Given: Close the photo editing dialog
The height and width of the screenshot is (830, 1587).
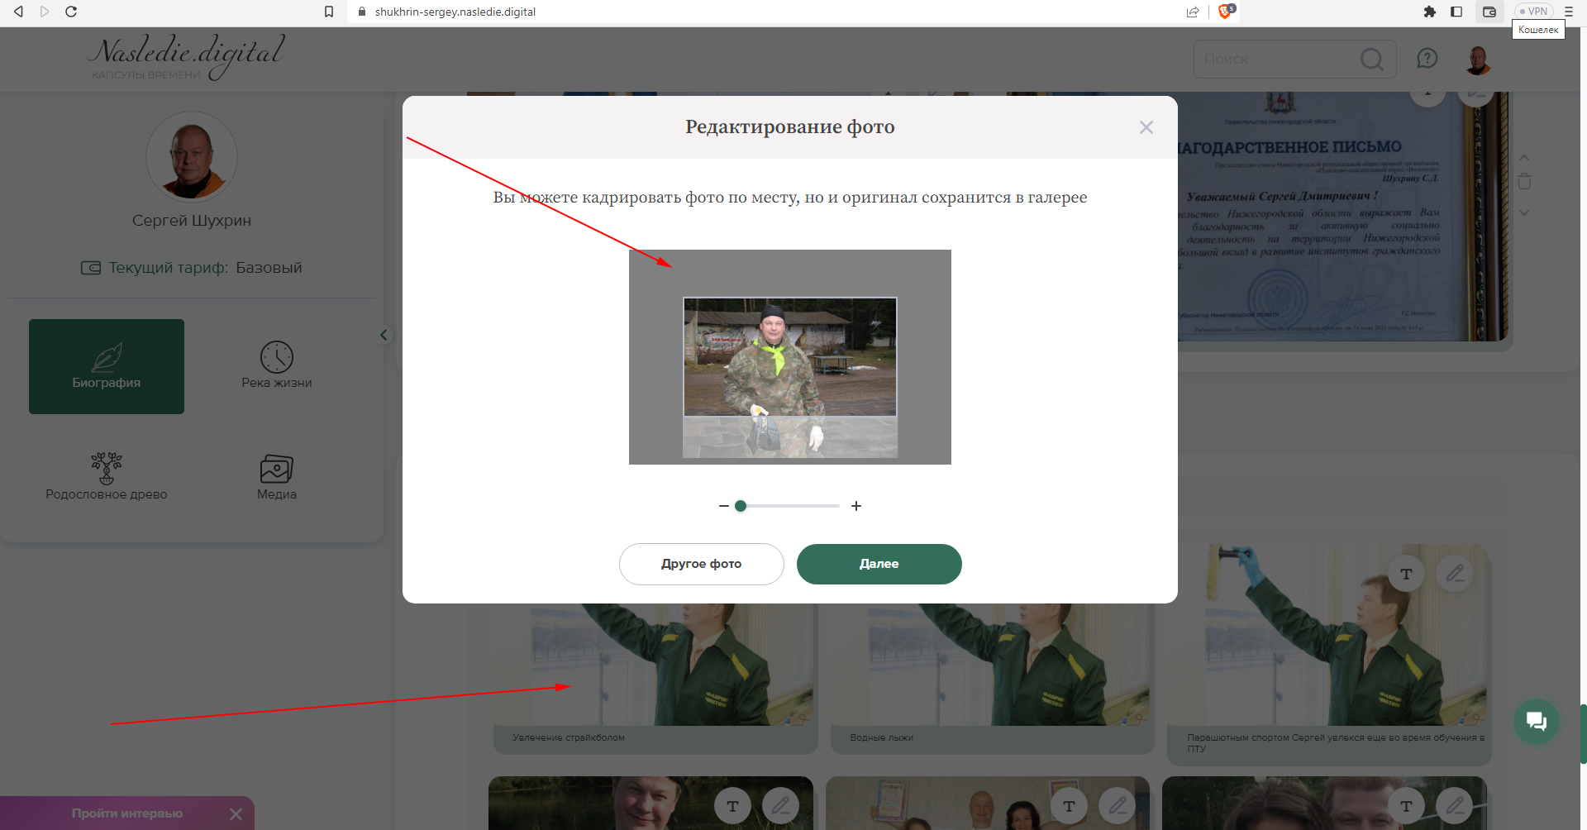Looking at the screenshot, I should (x=1146, y=127).
